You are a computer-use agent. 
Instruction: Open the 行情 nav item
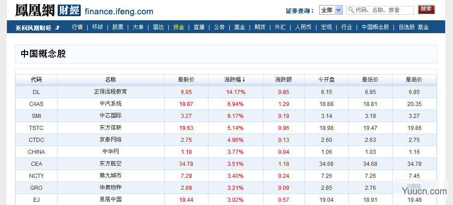[x=77, y=27]
